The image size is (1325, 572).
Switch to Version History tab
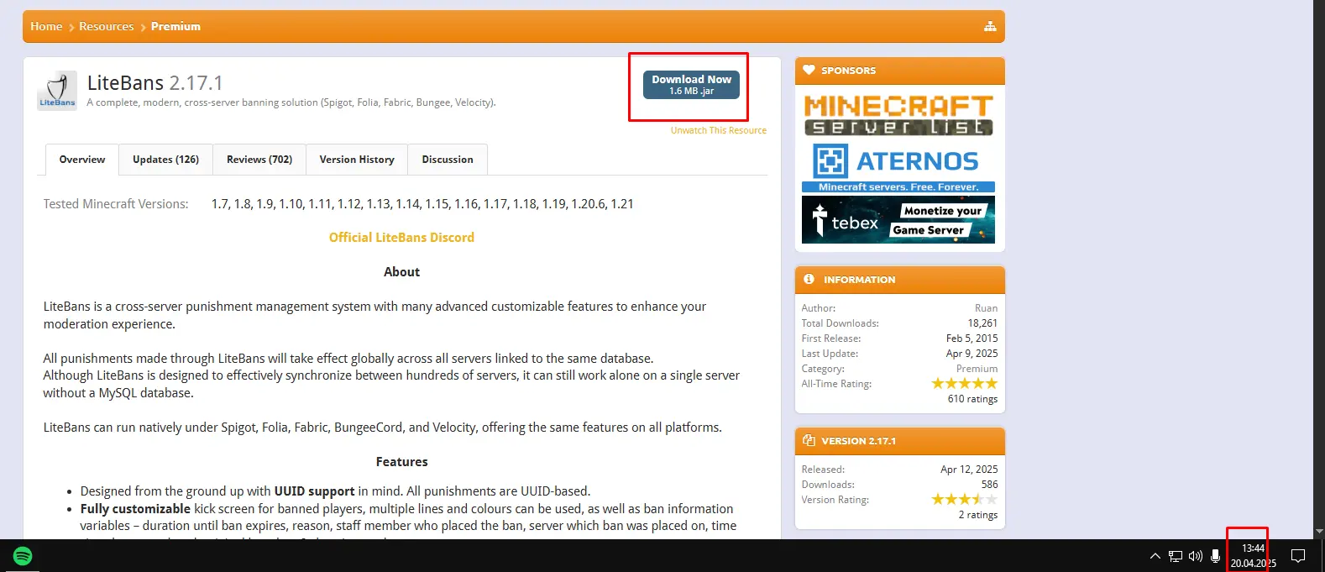[x=357, y=160]
